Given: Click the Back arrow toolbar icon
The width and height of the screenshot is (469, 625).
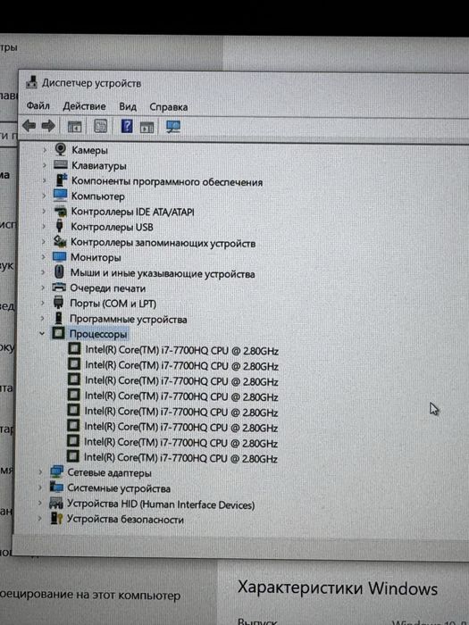Looking at the screenshot, I should [x=29, y=127].
